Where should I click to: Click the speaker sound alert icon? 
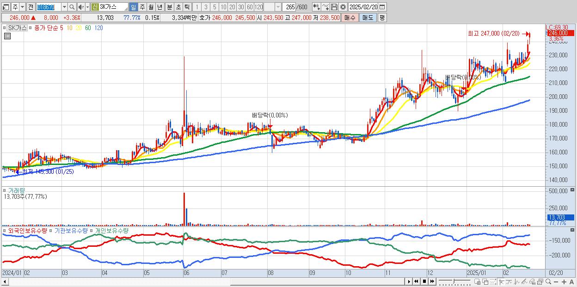[x=81, y=7]
